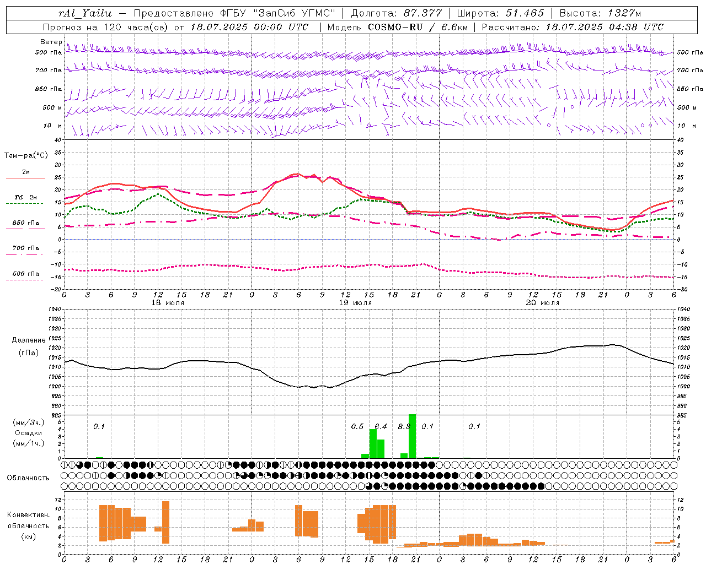The image size is (706, 564).
Task: Click the 500 м wind level label on the left
Action: pyautogui.click(x=52, y=107)
